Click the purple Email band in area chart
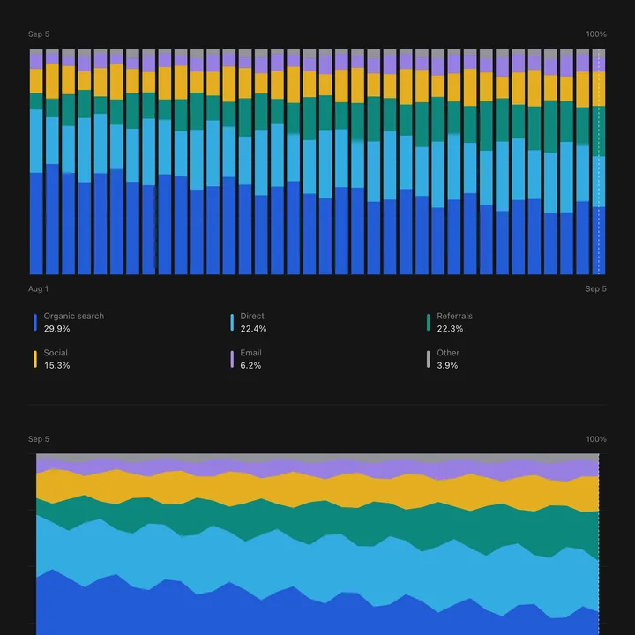The image size is (635, 635). [317, 468]
